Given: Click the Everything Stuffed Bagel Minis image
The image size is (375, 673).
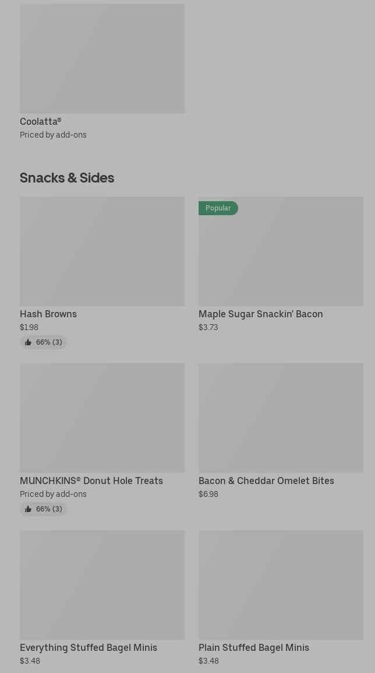Looking at the screenshot, I should coord(102,584).
